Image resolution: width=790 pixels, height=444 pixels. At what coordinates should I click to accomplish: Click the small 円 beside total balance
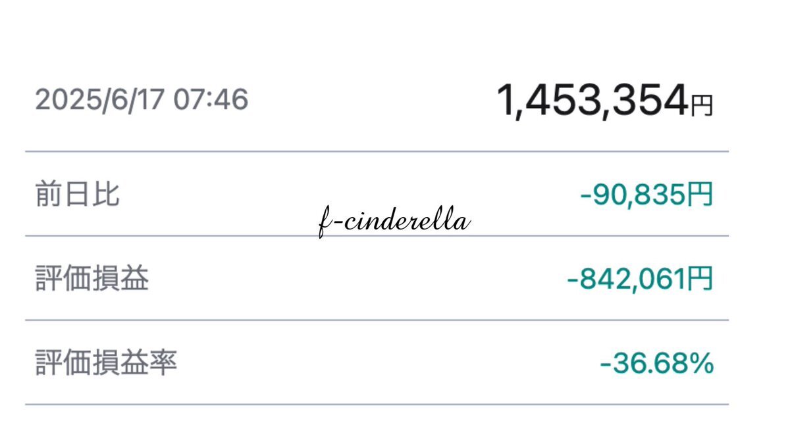tap(702, 107)
